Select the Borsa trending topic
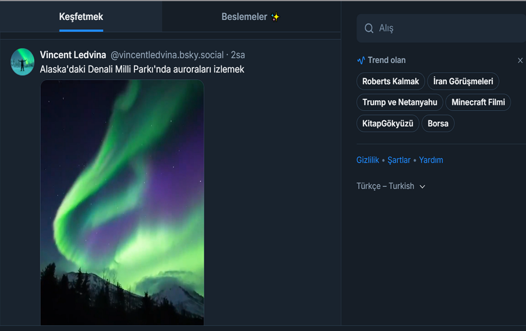 [x=437, y=124]
